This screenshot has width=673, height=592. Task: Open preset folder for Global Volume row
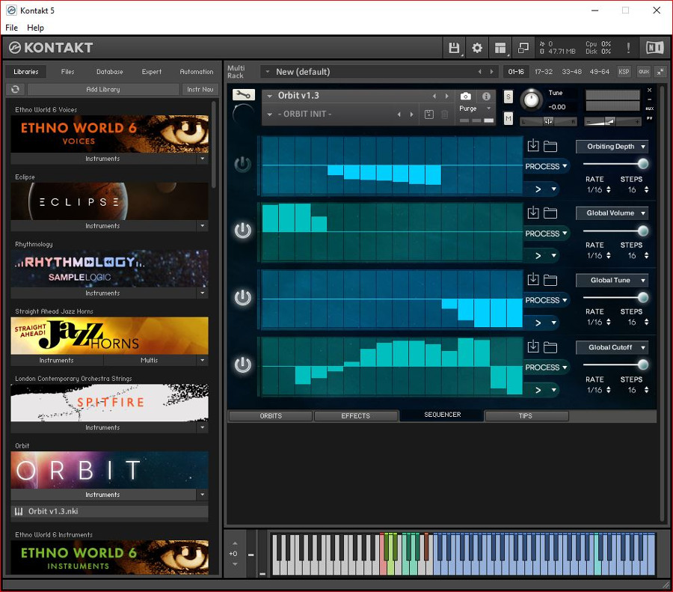[550, 213]
